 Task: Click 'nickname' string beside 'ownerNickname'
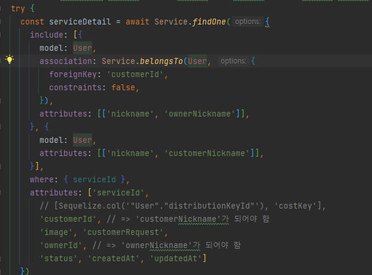[130, 114]
